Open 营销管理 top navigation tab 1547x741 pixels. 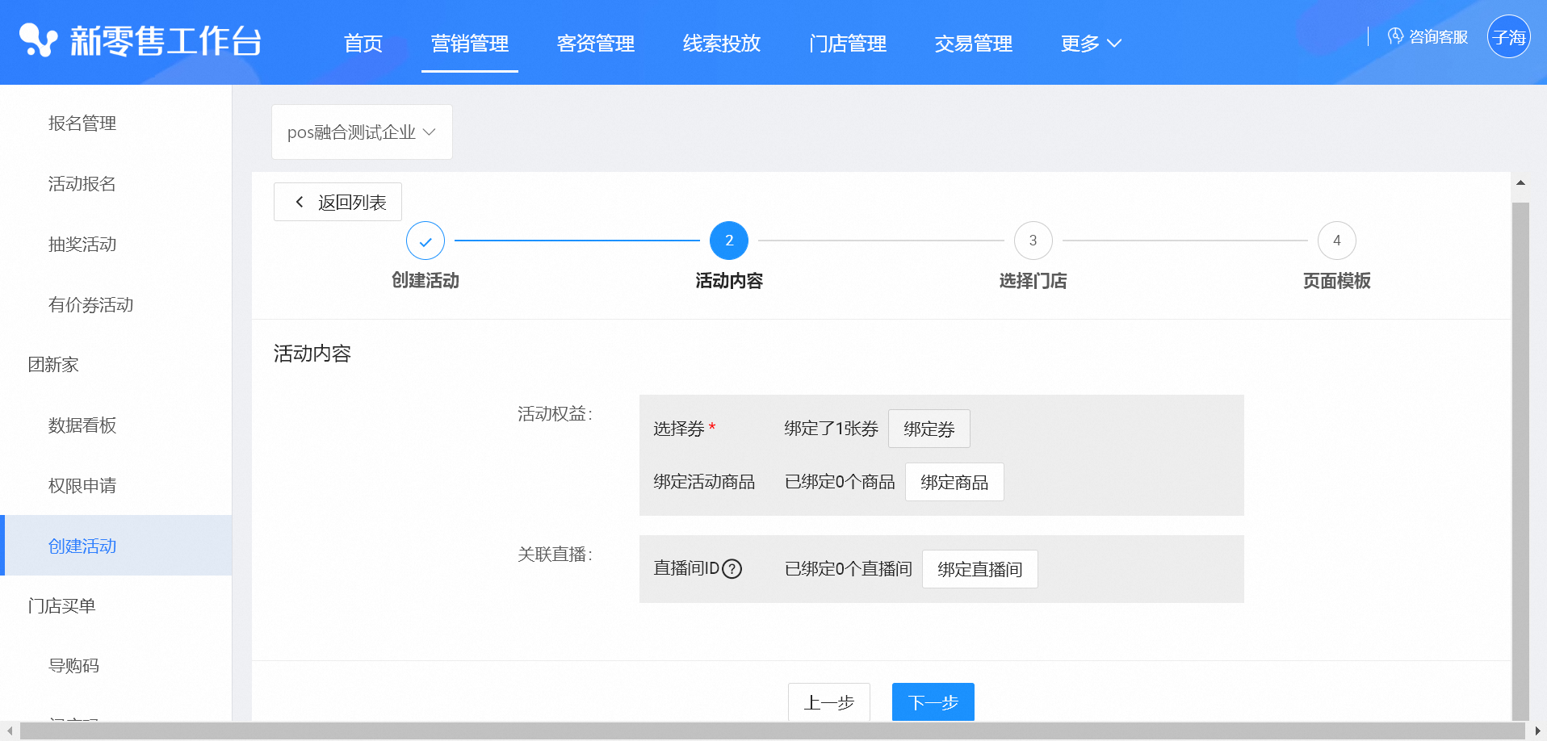tap(469, 44)
